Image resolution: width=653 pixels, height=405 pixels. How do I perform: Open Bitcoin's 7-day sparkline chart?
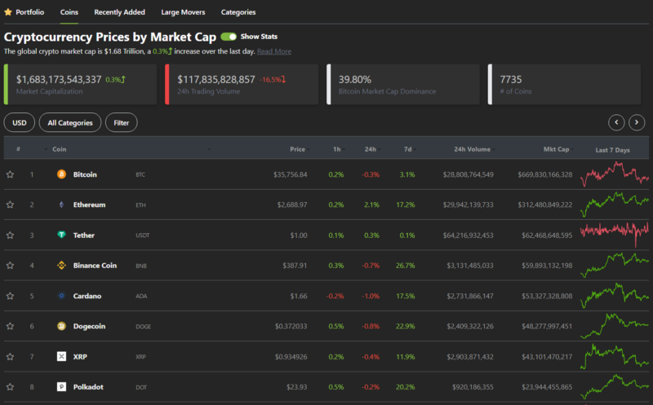point(615,174)
